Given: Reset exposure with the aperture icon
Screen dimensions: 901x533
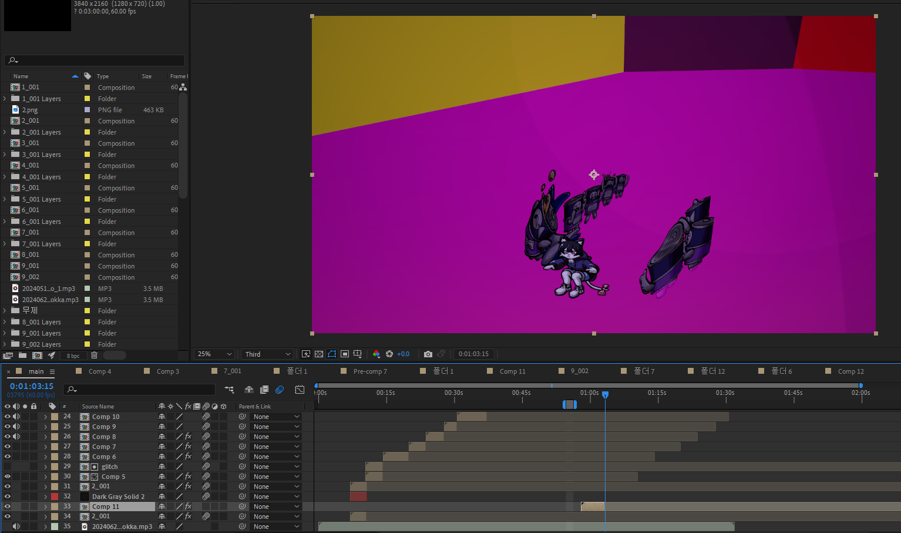Looking at the screenshot, I should [x=389, y=354].
